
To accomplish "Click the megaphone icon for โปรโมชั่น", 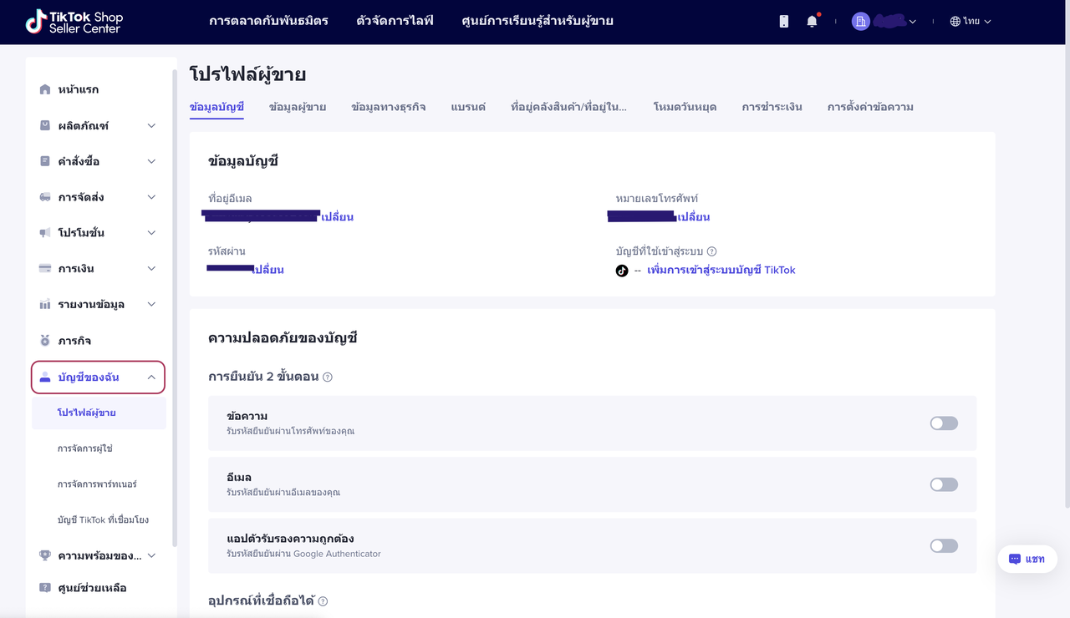I will 45,233.
